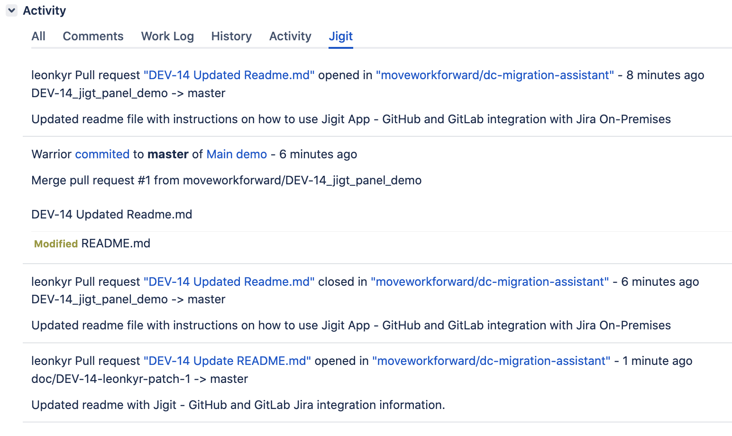
Task: Open the moveworkforward/dc-migration-assistant repository link
Action: [495, 75]
